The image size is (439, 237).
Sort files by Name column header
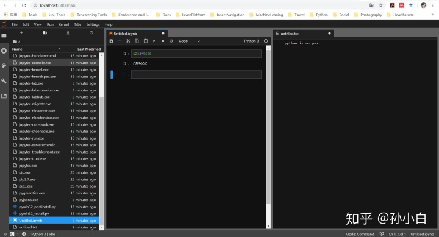[x=37, y=49]
